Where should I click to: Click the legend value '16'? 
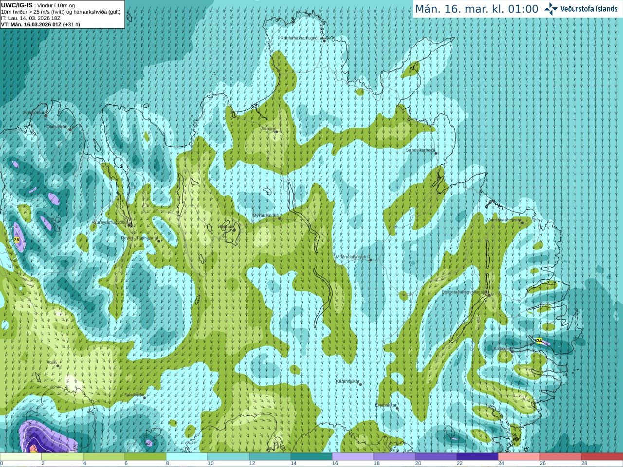(x=335, y=464)
